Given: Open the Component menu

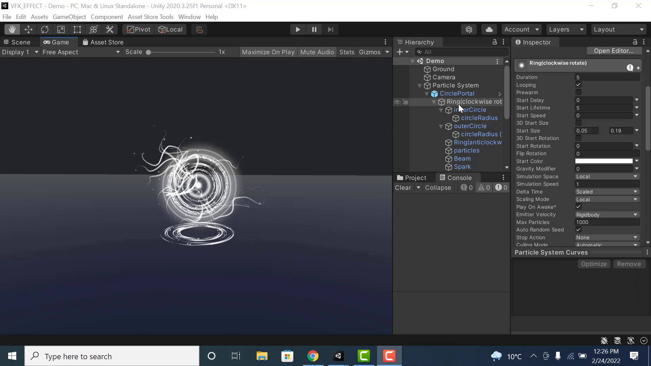Looking at the screenshot, I should tap(107, 17).
